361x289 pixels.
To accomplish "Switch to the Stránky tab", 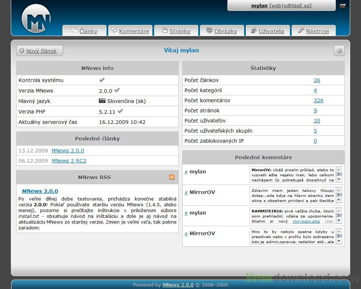I will [176, 31].
